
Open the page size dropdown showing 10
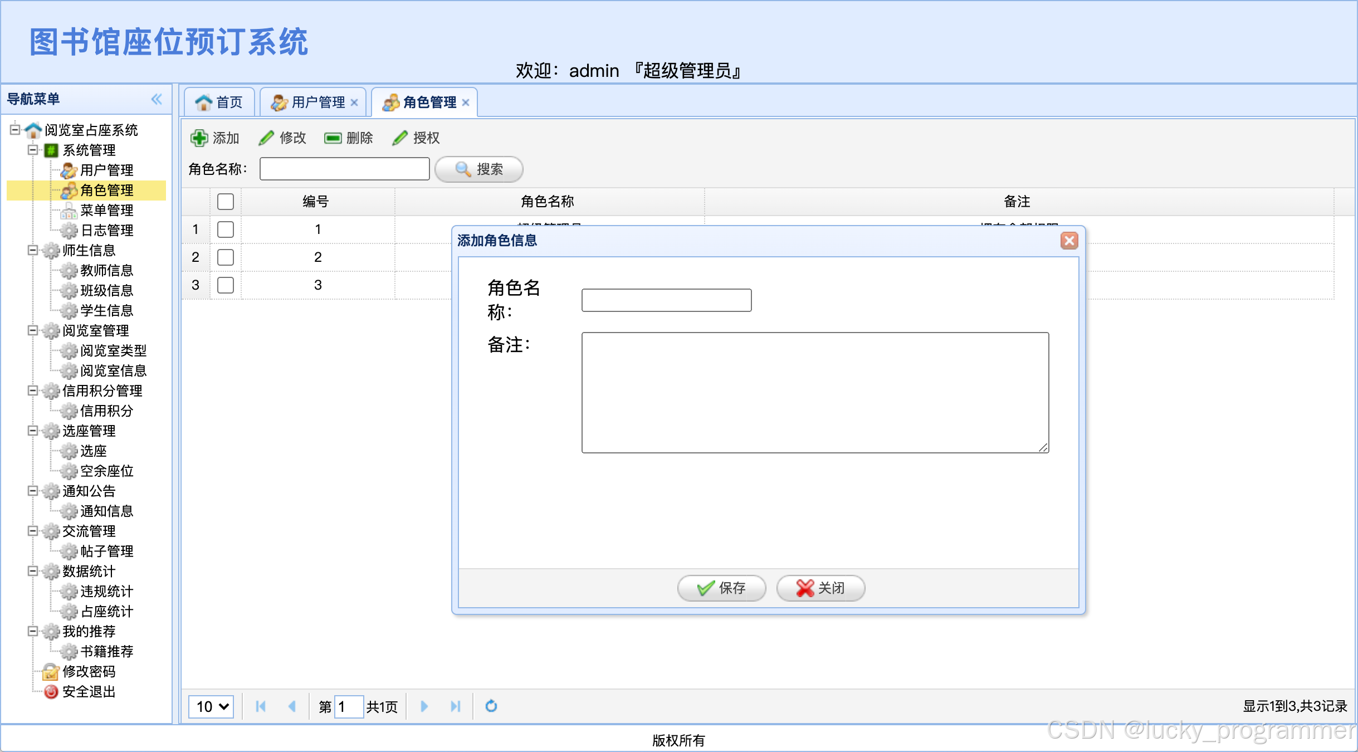click(x=211, y=706)
